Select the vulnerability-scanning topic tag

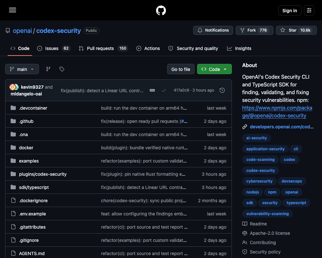(267, 213)
